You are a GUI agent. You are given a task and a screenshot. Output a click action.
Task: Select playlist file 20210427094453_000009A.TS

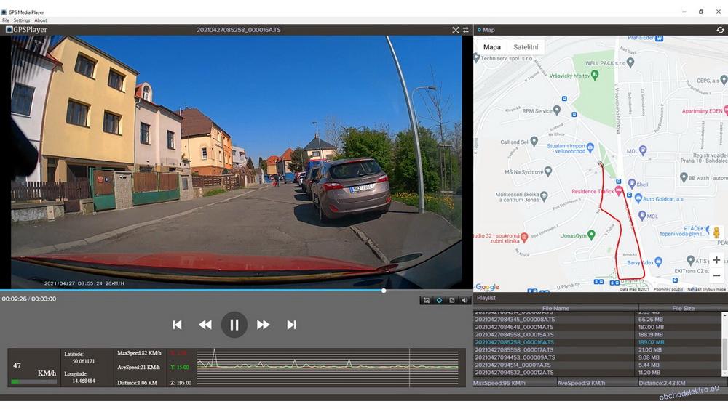pos(515,357)
